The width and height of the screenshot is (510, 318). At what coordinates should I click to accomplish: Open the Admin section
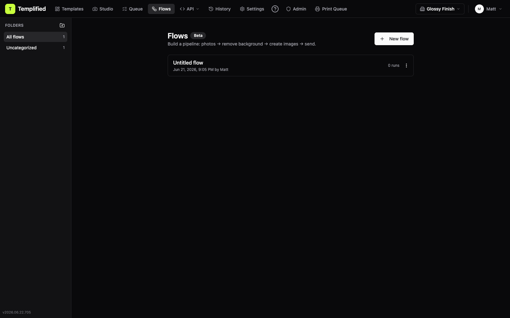(296, 9)
